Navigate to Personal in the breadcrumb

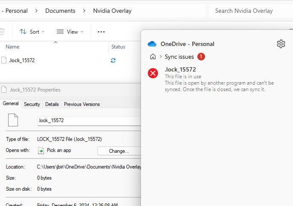pyautogui.click(x=16, y=11)
